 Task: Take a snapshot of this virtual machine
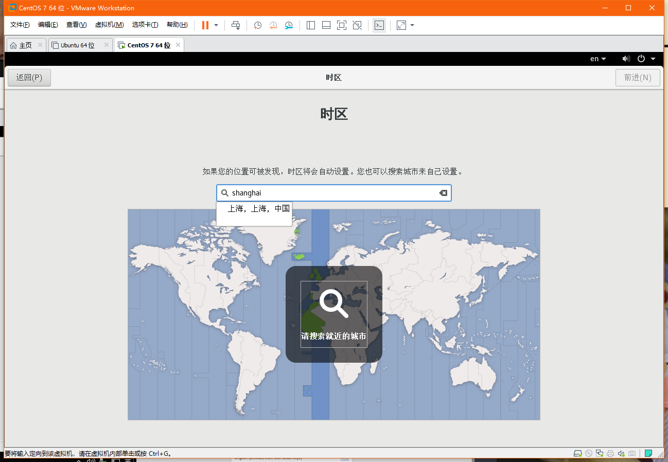click(258, 25)
